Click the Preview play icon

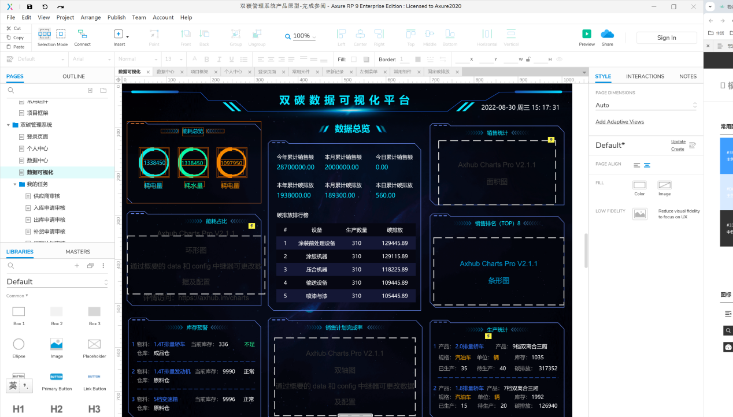[x=586, y=34]
